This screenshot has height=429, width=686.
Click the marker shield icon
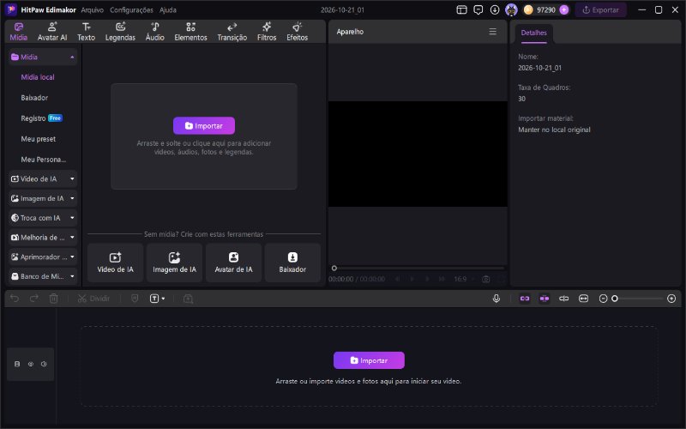(x=135, y=299)
